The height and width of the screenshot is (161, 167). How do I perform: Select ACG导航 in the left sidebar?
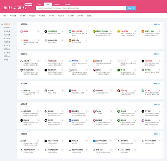(7, 24)
